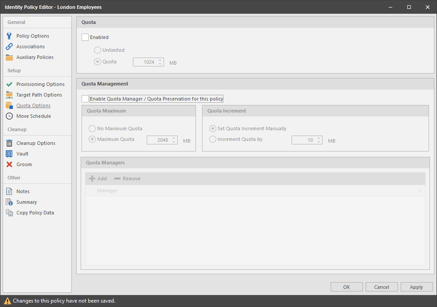The image size is (437, 307).
Task: Open Cleanup Options page
Action: (35, 143)
